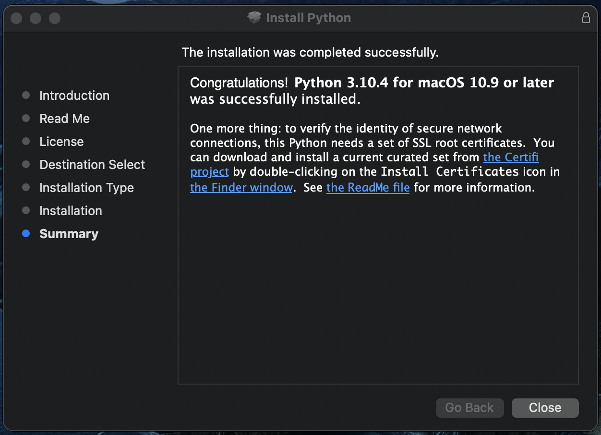
Task: Click the Go Back button
Action: click(x=469, y=408)
